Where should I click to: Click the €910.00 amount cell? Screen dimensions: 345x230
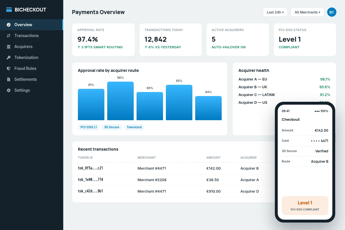[x=214, y=191]
